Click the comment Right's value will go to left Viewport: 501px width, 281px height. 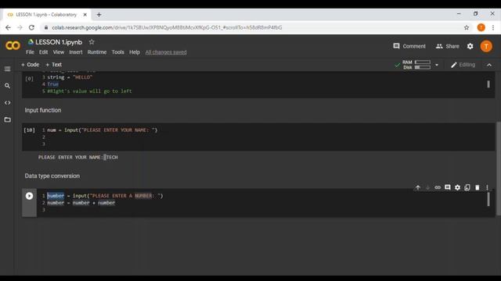[x=89, y=91]
